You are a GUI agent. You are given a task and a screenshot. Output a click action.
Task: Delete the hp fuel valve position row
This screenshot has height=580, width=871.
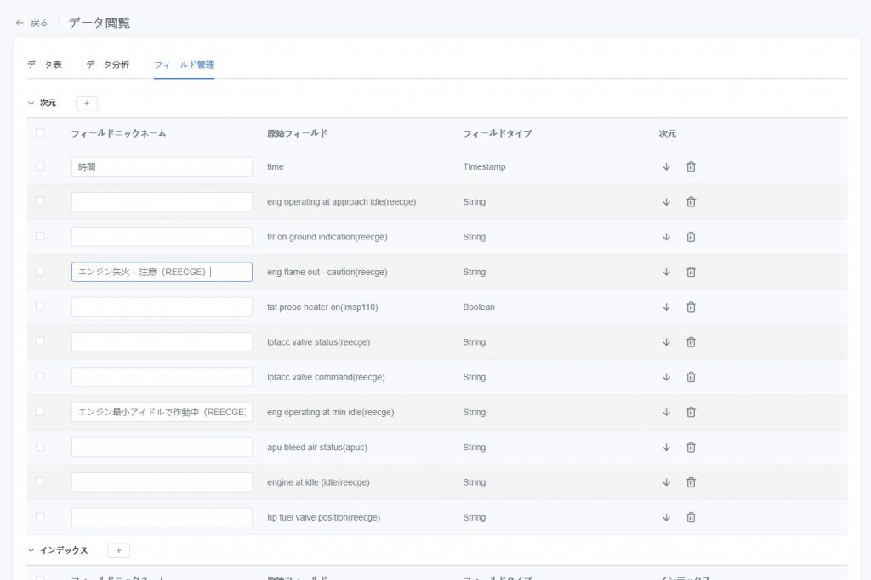pos(691,517)
